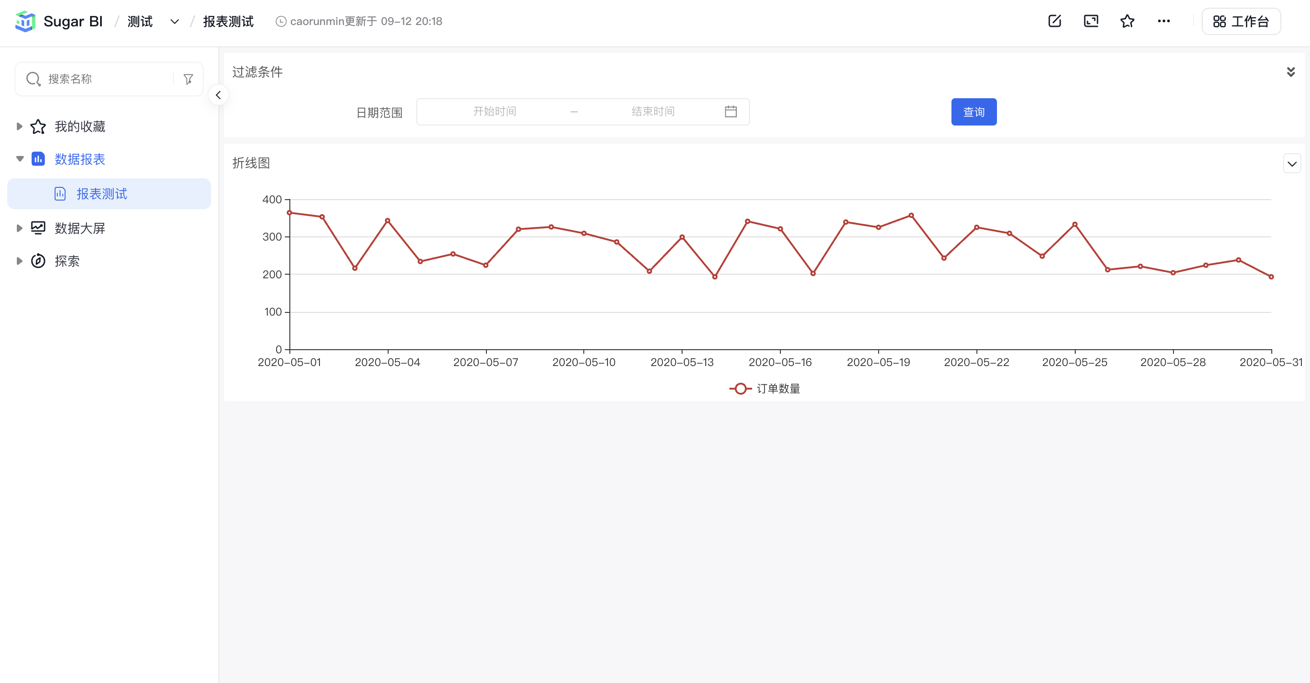Viewport: 1310px width, 683px height.
Task: Open the 折线图 chart dropdown chevron
Action: (x=1292, y=164)
